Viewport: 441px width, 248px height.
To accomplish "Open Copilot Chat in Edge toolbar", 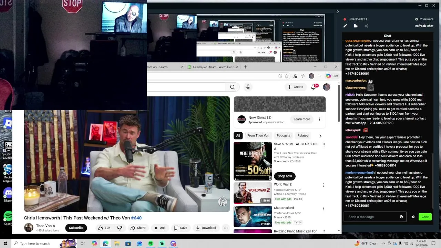I will click(x=332, y=76).
